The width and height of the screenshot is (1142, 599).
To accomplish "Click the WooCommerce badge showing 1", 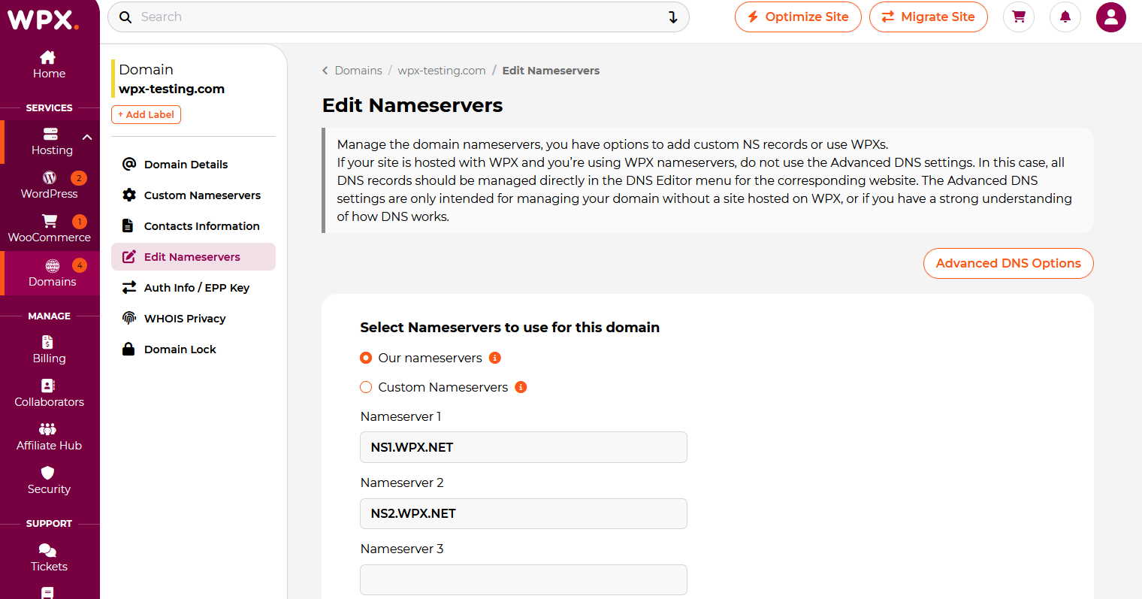I will (x=80, y=222).
